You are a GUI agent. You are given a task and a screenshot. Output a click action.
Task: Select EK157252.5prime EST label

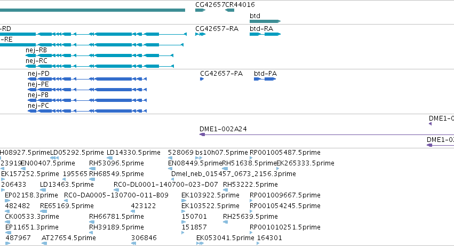point(30,174)
